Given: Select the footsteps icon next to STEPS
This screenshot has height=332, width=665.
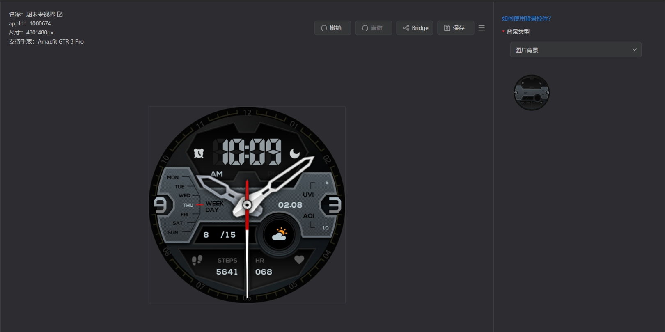Looking at the screenshot, I should 197,260.
